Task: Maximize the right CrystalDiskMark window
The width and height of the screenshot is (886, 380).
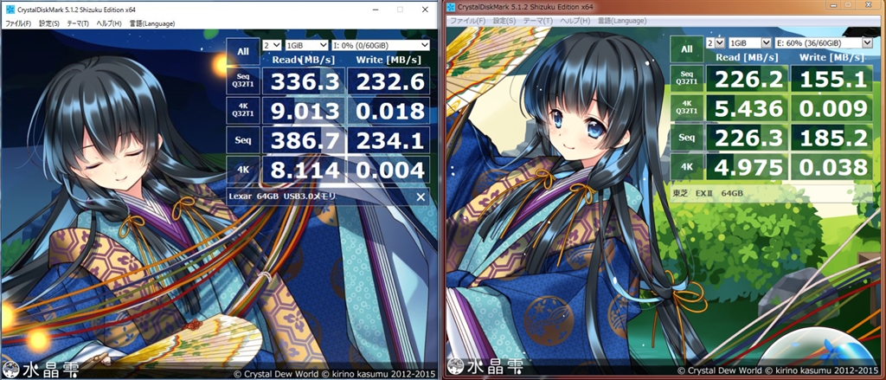Action: tap(849, 4)
